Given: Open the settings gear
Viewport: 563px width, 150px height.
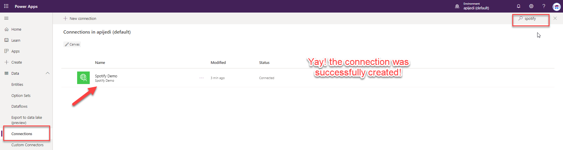Looking at the screenshot, I should point(531,6).
